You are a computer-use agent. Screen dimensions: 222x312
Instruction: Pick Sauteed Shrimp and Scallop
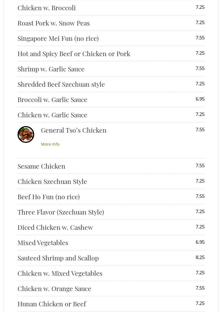pos(58,258)
